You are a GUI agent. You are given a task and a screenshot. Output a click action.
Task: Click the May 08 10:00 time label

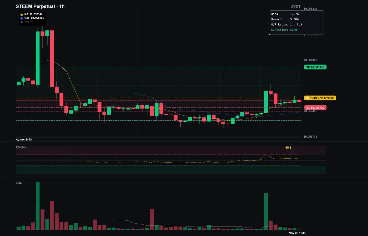[297, 233]
